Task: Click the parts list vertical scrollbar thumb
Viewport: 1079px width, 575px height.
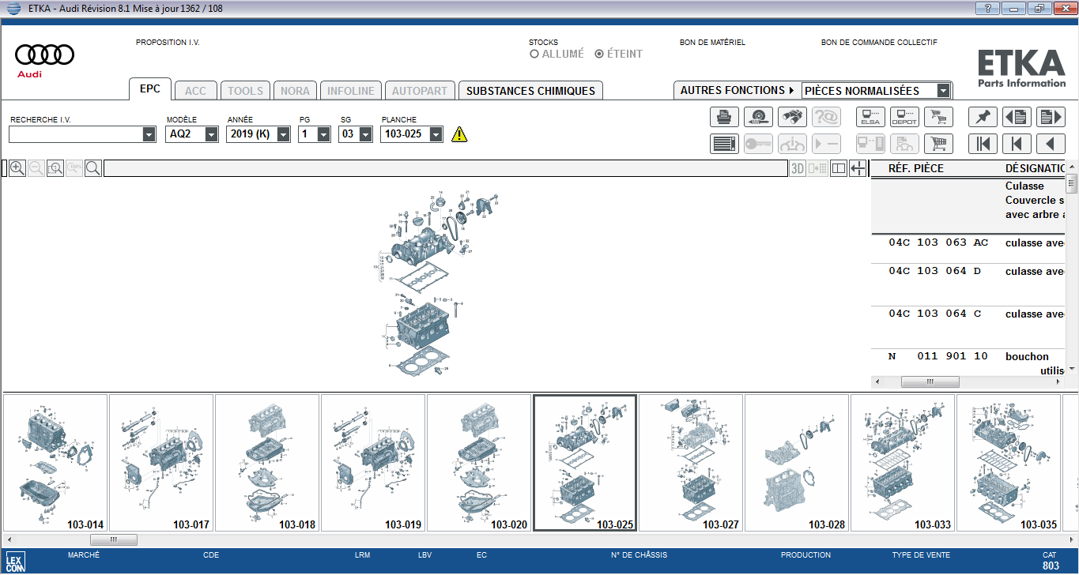Action: [1071, 184]
